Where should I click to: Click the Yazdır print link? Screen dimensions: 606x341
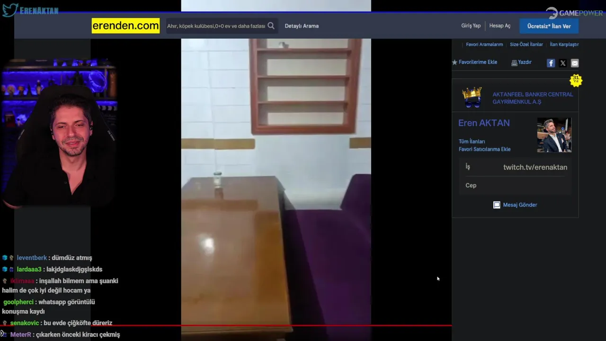click(x=521, y=62)
